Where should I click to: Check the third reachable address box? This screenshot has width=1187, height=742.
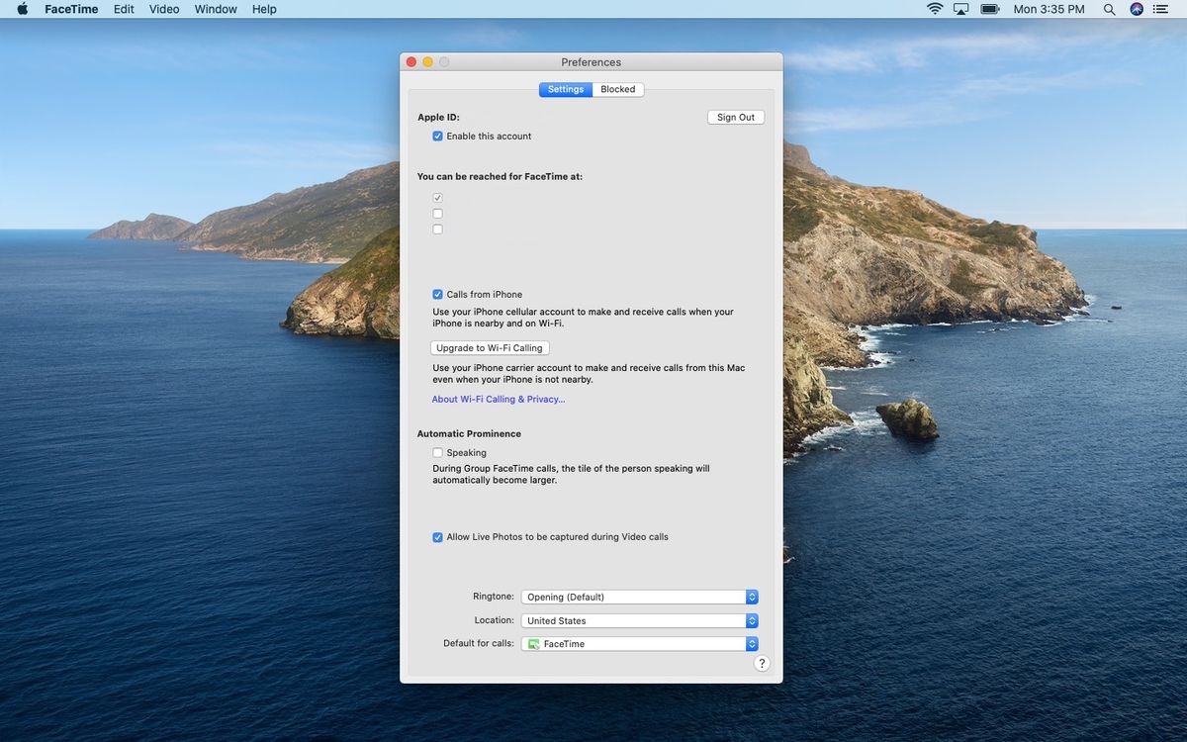pos(437,230)
